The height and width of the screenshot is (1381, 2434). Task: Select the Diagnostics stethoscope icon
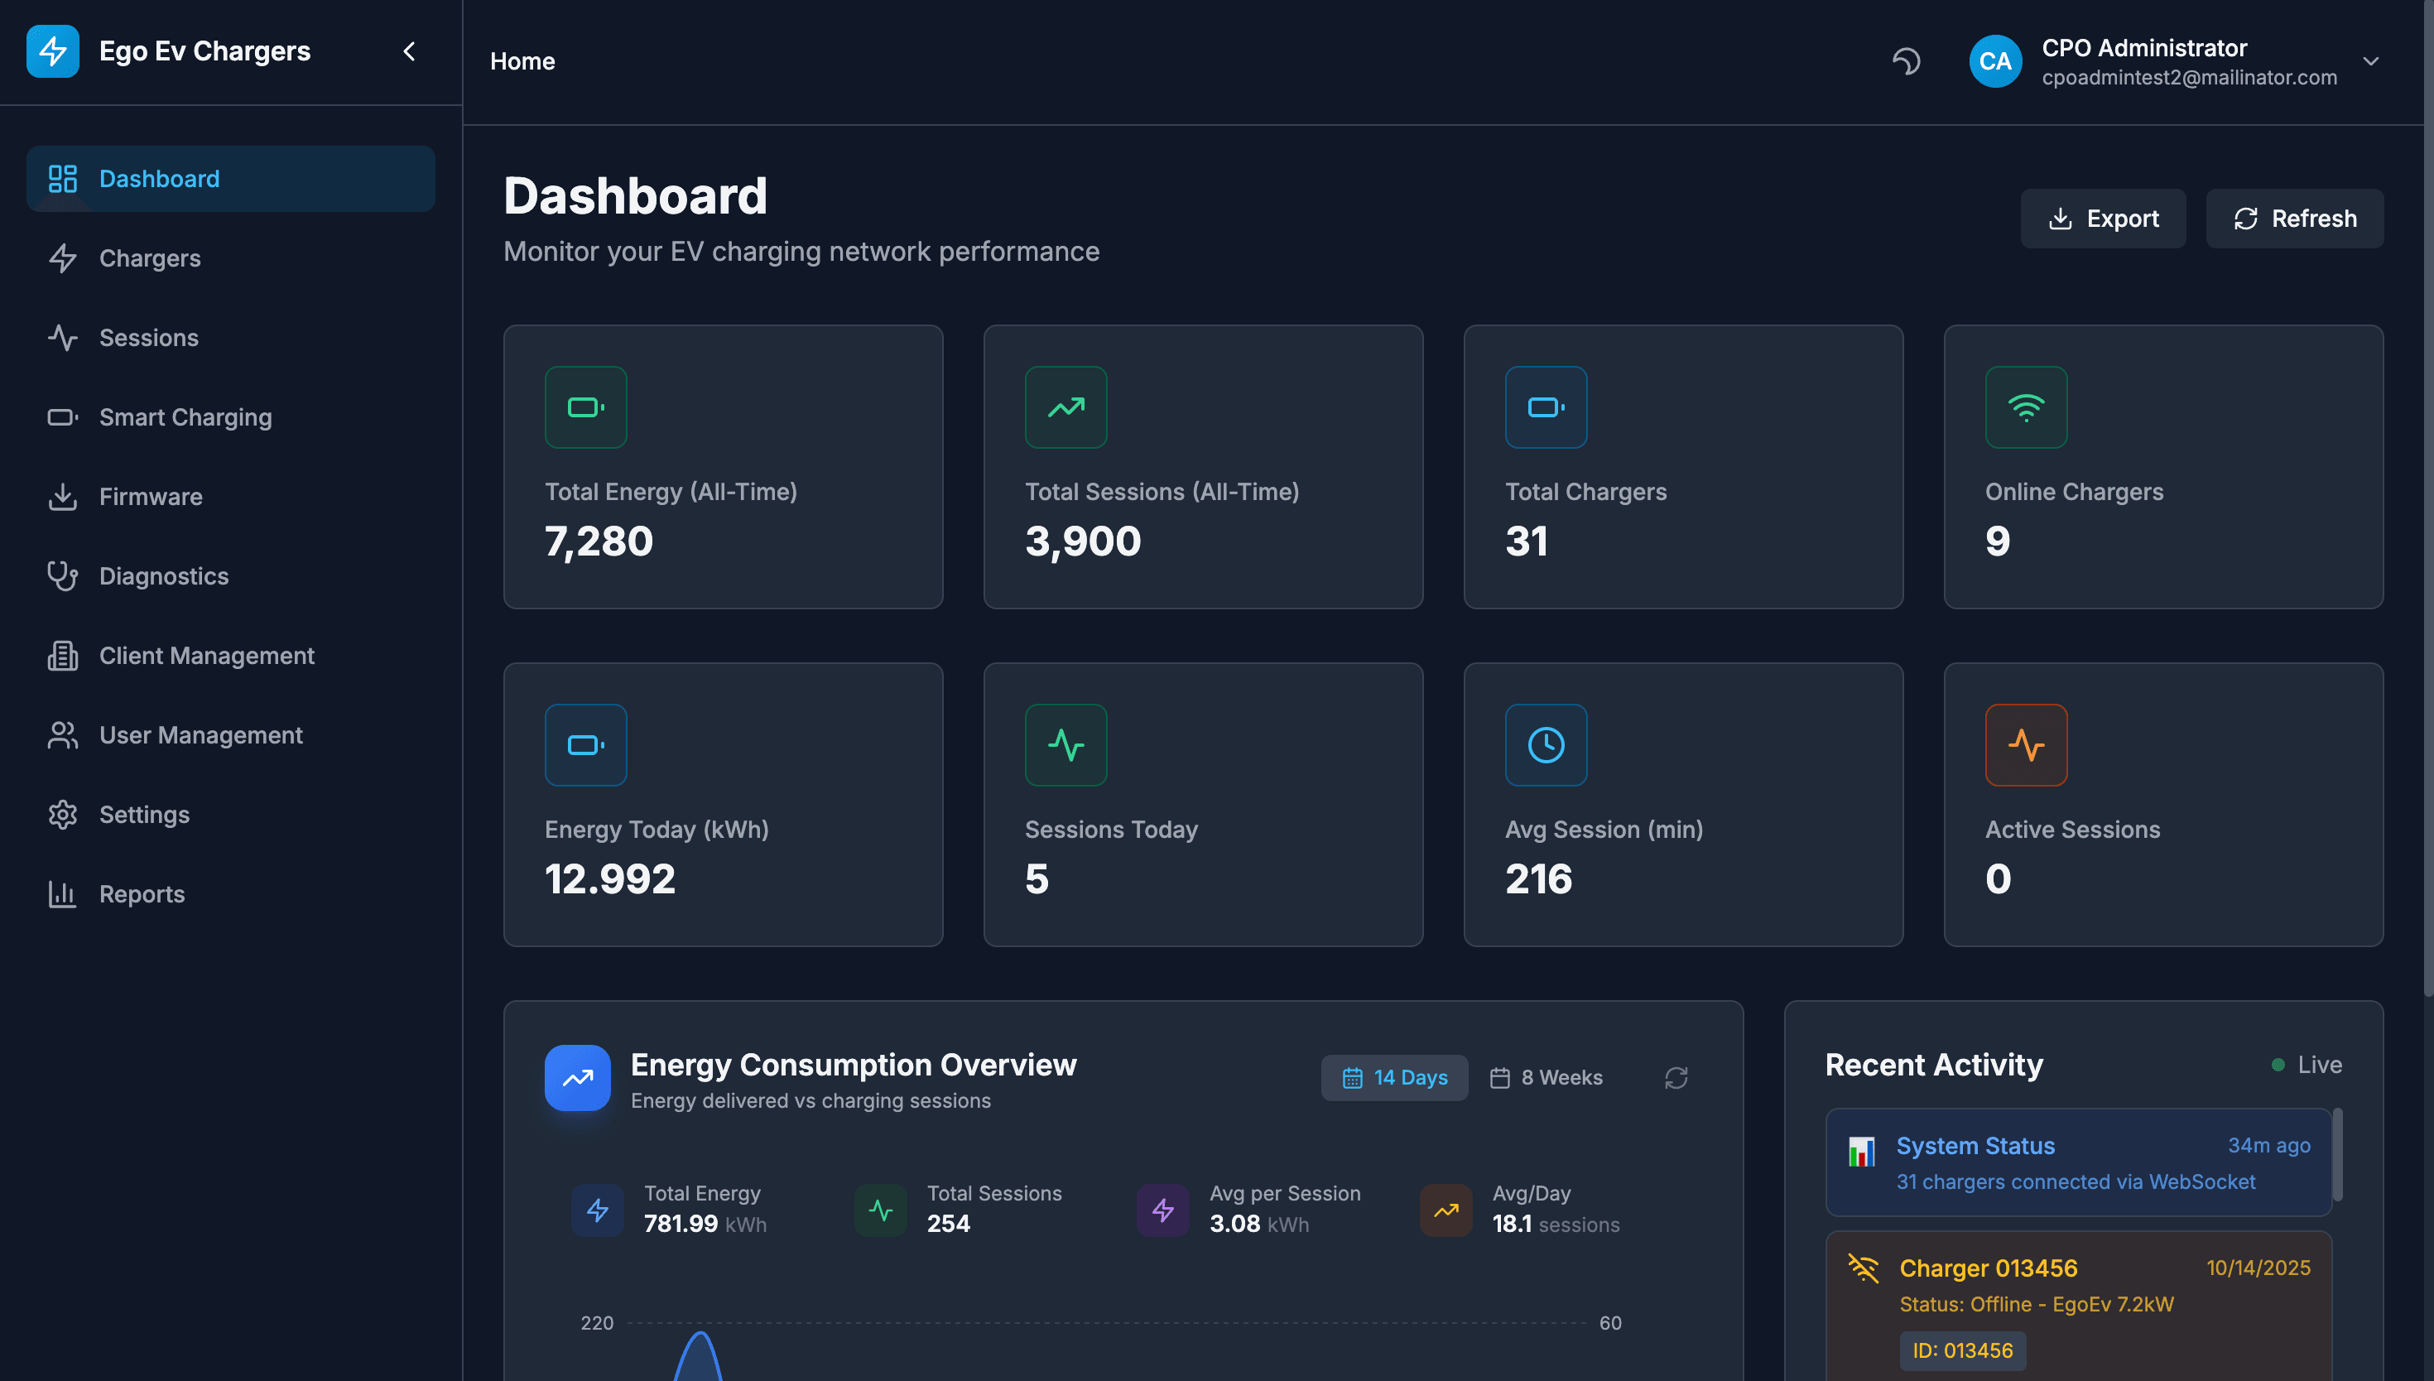pos(63,575)
